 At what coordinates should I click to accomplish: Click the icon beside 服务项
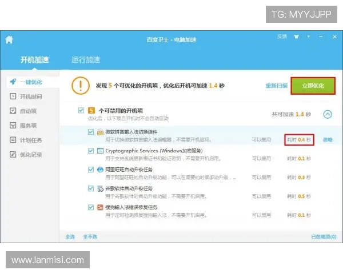coord(13,126)
